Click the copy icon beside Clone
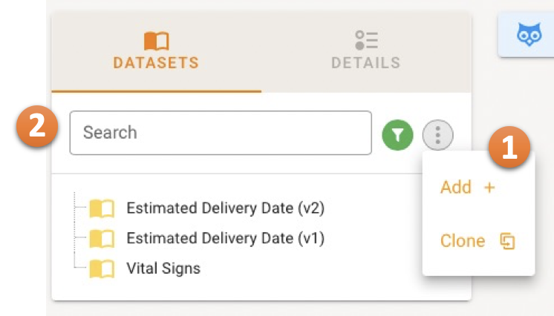Viewport: 554px width, 316px height. point(507,241)
